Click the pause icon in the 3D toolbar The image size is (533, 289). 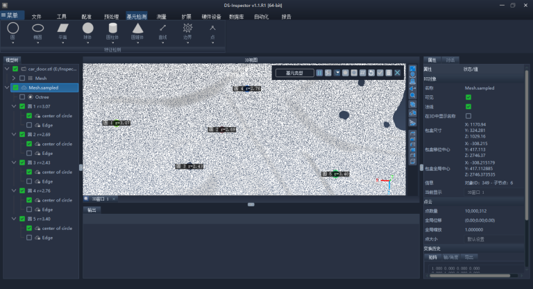pyautogui.click(x=319, y=73)
